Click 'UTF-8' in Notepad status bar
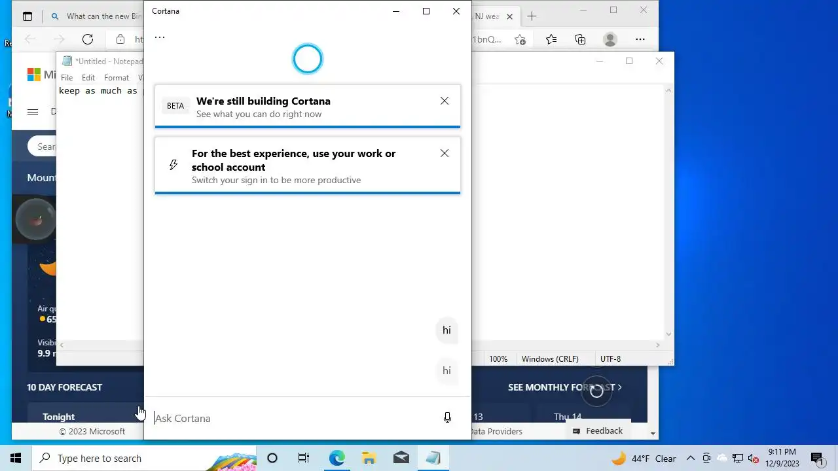Viewport: 838px width, 471px height. (x=611, y=359)
